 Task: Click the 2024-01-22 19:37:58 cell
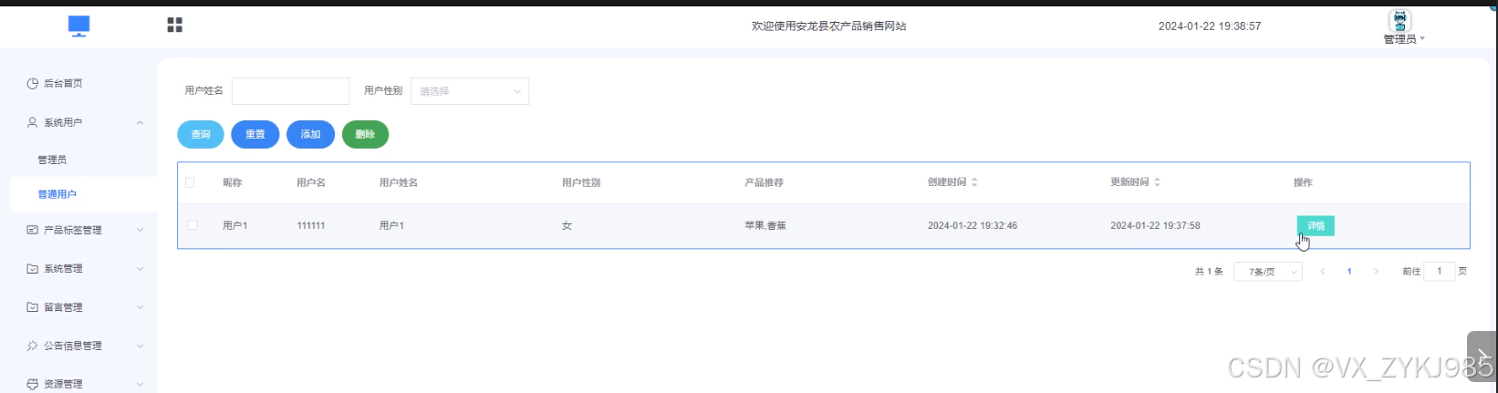point(1155,225)
